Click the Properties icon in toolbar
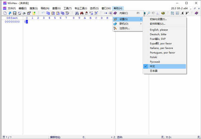Image resolution: width=201 pixels, height=139 pixels. tap(29, 13)
